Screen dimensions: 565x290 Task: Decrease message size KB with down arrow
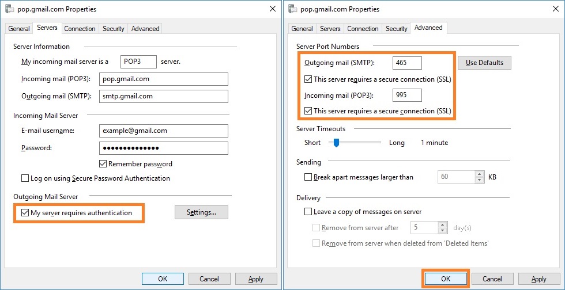479,180
